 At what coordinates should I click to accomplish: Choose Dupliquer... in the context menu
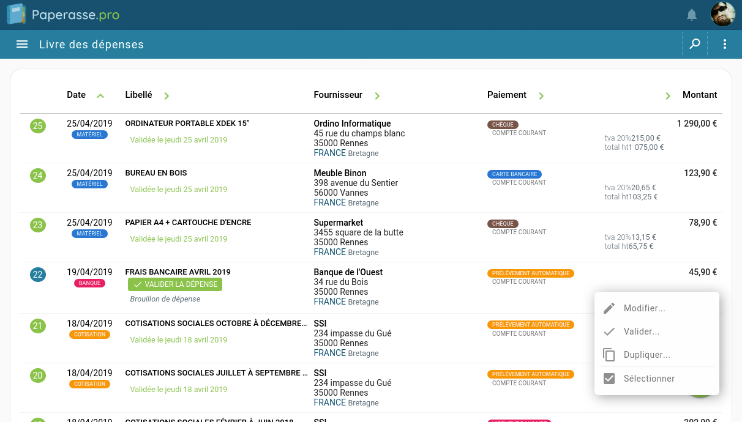[646, 355]
